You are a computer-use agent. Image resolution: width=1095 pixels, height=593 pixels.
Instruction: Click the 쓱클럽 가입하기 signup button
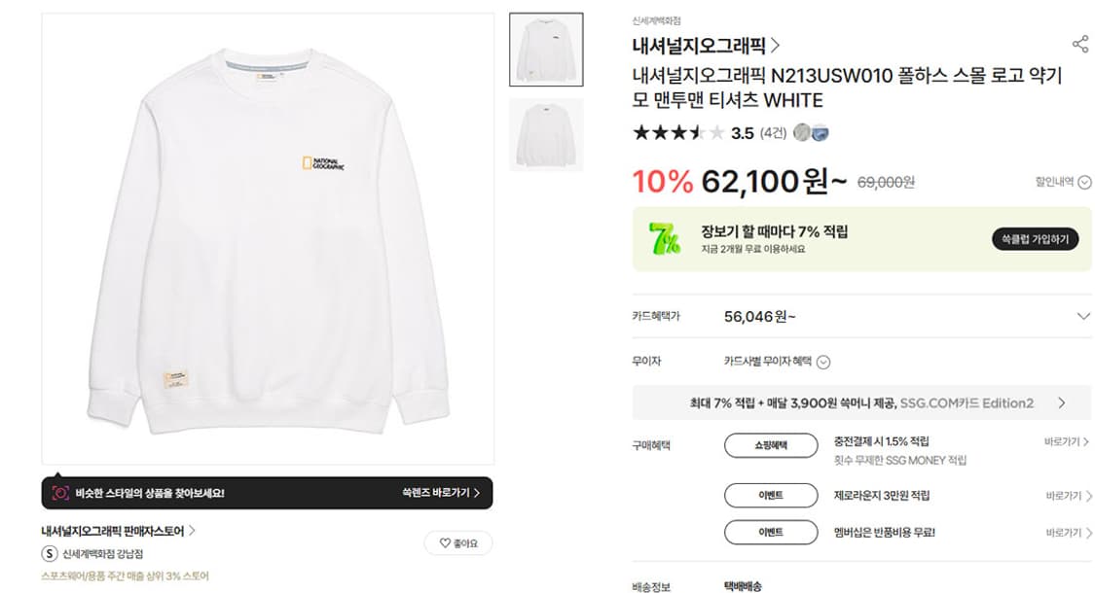tap(1036, 238)
